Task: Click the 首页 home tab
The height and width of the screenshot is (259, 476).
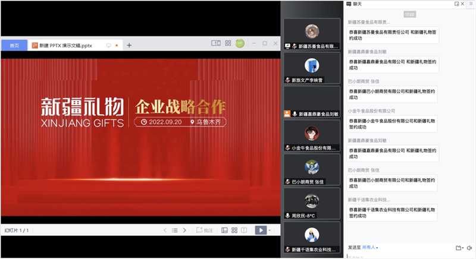Action: coord(14,45)
